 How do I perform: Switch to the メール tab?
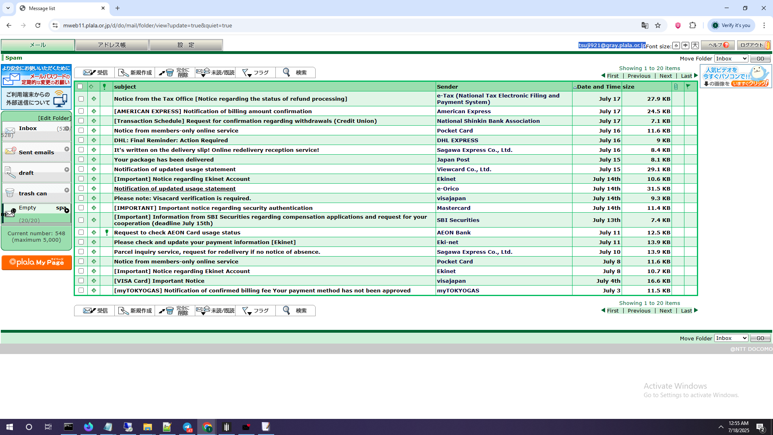click(x=38, y=45)
